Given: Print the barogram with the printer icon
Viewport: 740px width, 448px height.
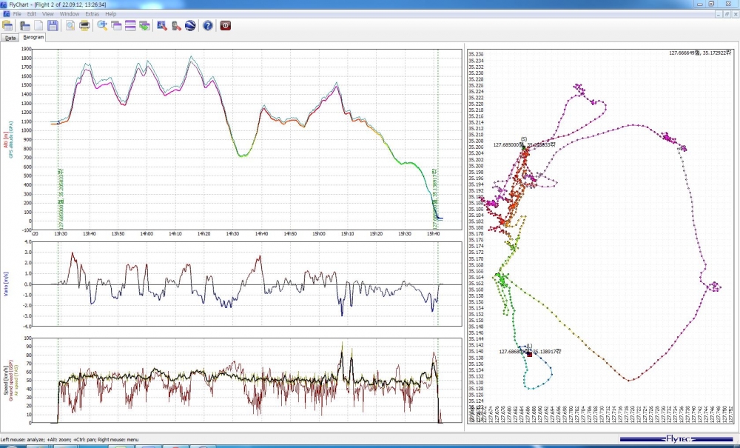Looking at the screenshot, I should 84,25.
